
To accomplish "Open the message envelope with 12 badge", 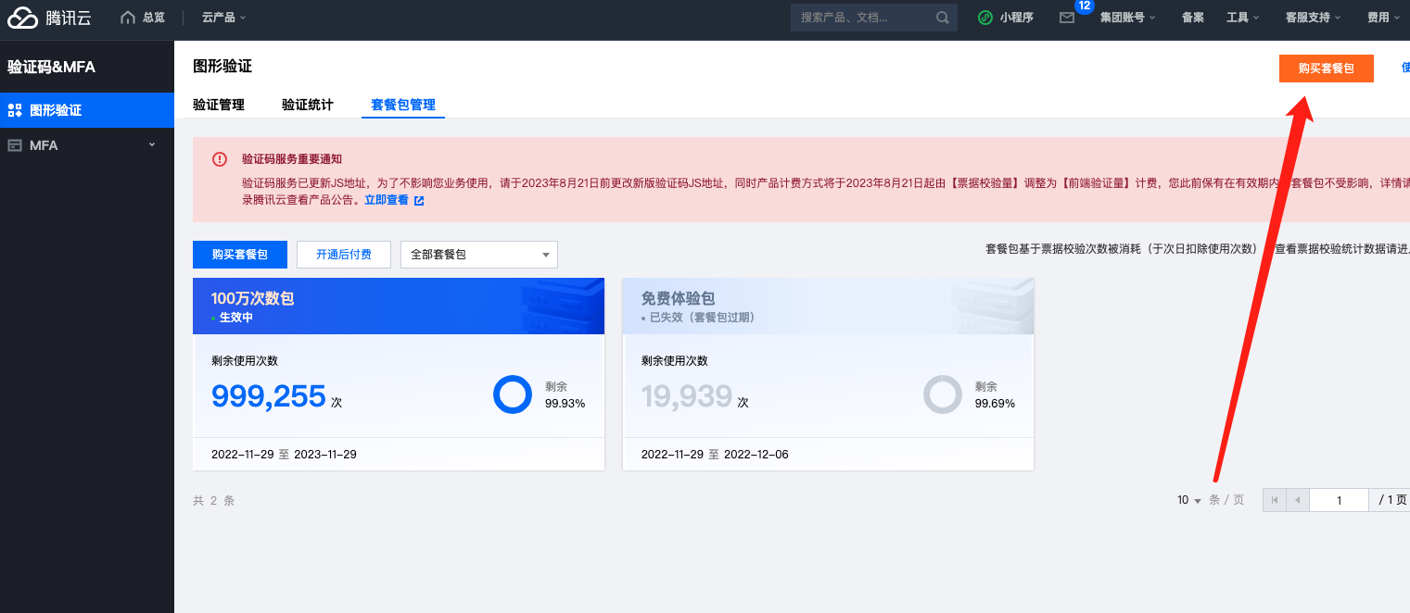I will pyautogui.click(x=1067, y=18).
